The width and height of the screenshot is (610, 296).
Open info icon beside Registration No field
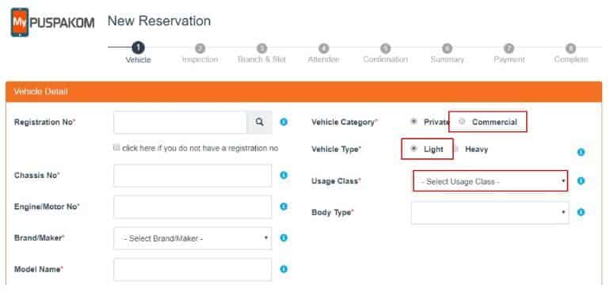pos(284,122)
